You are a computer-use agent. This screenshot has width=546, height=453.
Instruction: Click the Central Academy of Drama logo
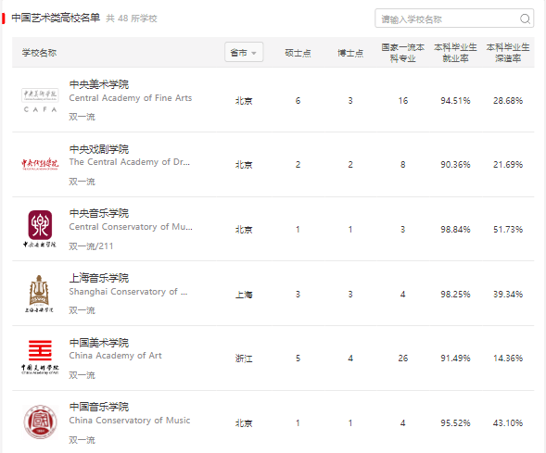[x=40, y=164]
